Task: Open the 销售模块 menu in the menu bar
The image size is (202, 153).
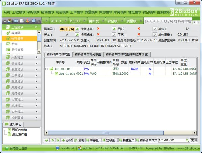Action: click(47, 12)
